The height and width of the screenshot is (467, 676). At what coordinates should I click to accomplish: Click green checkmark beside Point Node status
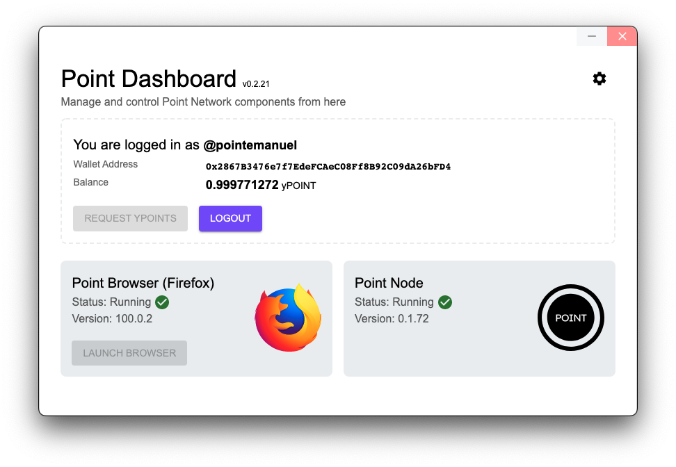445,302
